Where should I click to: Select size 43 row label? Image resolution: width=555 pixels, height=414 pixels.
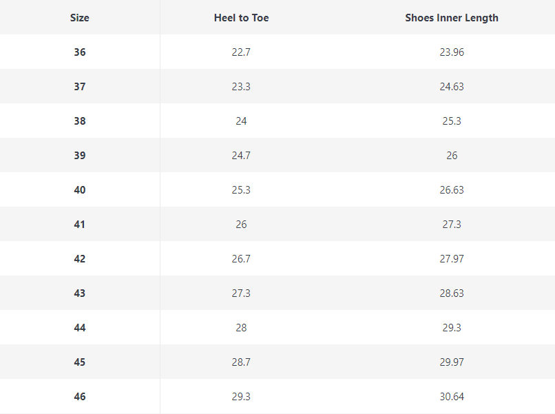click(80, 293)
